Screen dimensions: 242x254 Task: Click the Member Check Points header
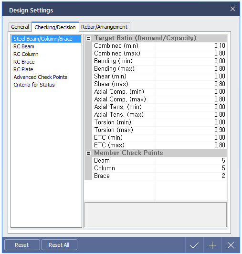[128, 153]
